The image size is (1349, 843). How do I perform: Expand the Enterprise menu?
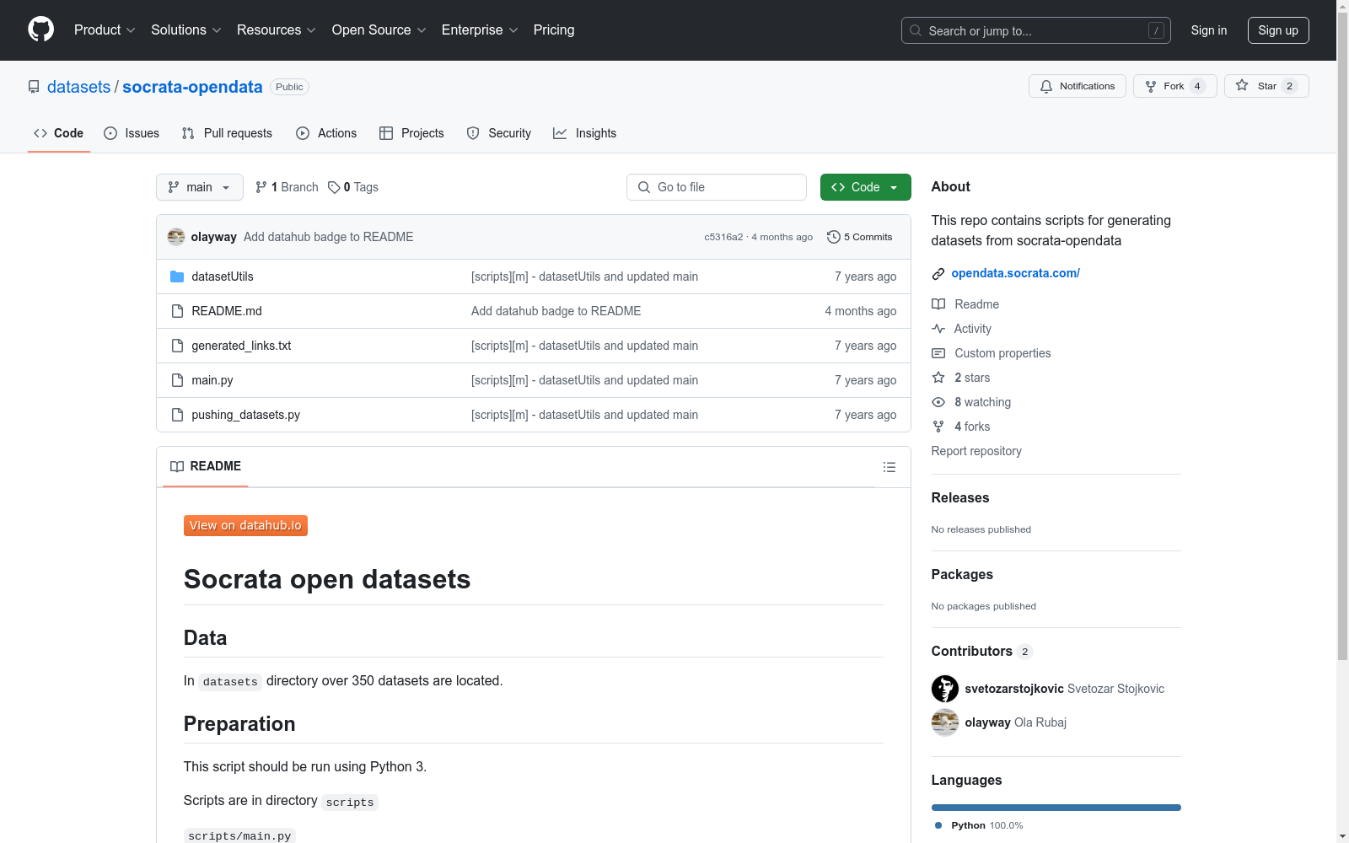point(480,30)
